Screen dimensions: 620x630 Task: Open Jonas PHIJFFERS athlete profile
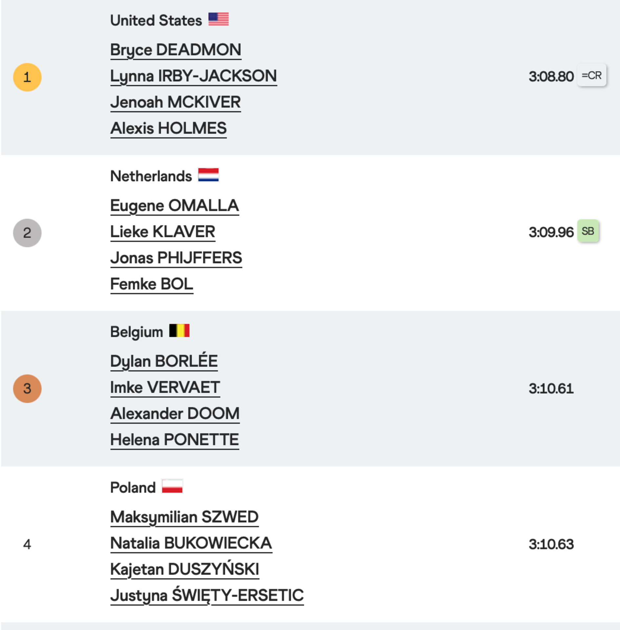click(176, 258)
